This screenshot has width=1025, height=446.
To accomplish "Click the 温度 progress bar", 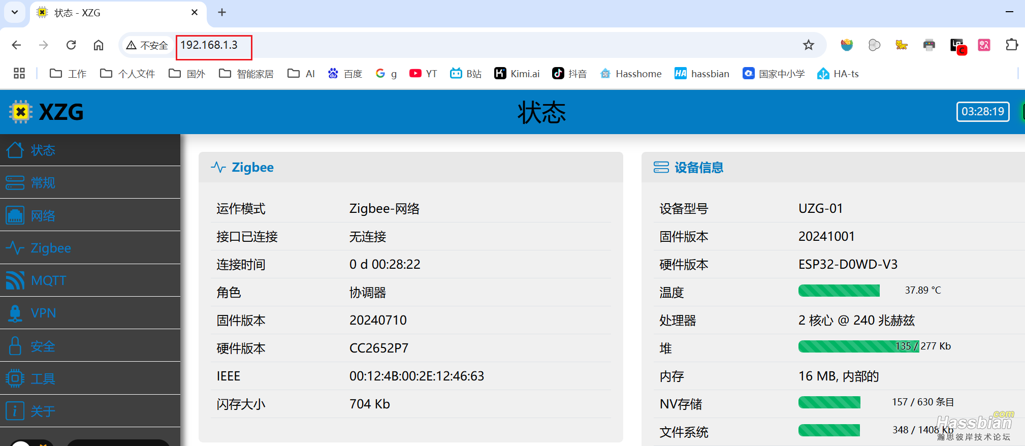I will pos(839,291).
